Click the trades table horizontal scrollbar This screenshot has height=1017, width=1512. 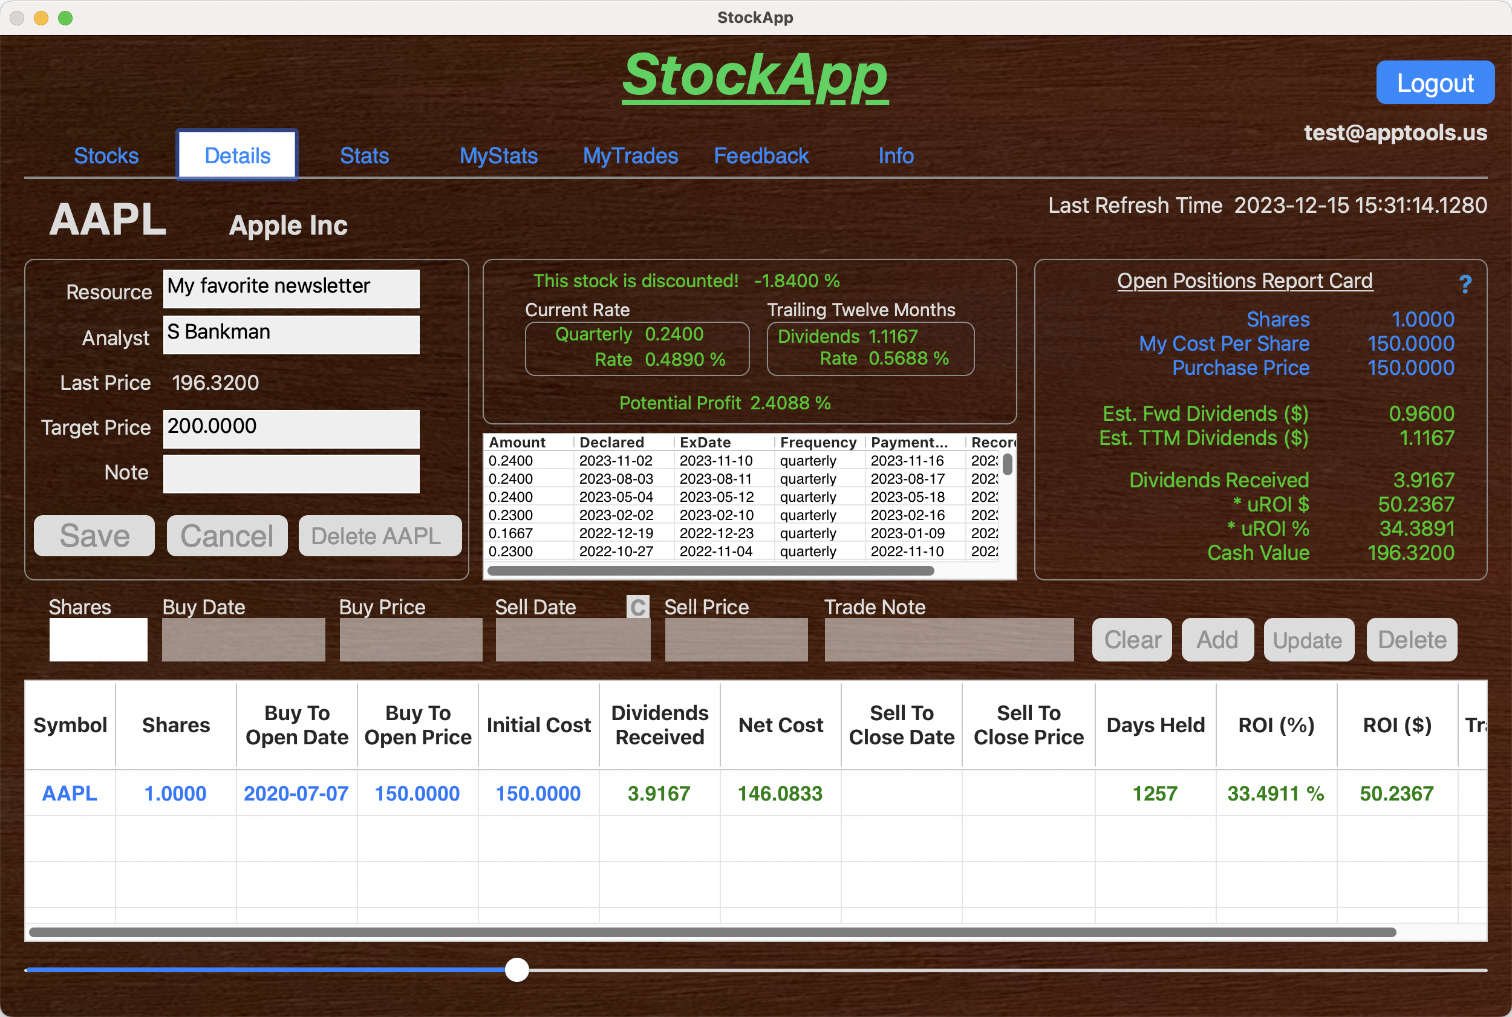[712, 932]
